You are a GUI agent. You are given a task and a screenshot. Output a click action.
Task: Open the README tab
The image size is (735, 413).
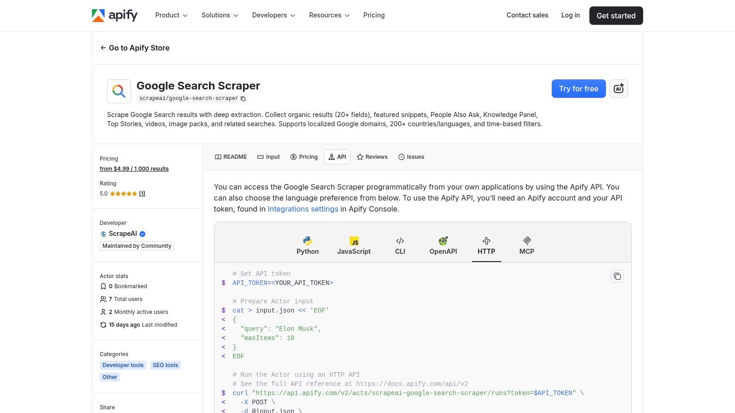click(x=231, y=157)
